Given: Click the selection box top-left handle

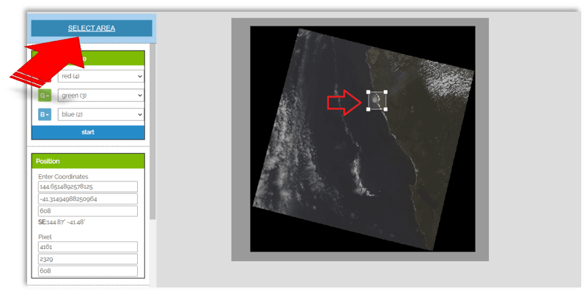Looking at the screenshot, I should pyautogui.click(x=369, y=92).
